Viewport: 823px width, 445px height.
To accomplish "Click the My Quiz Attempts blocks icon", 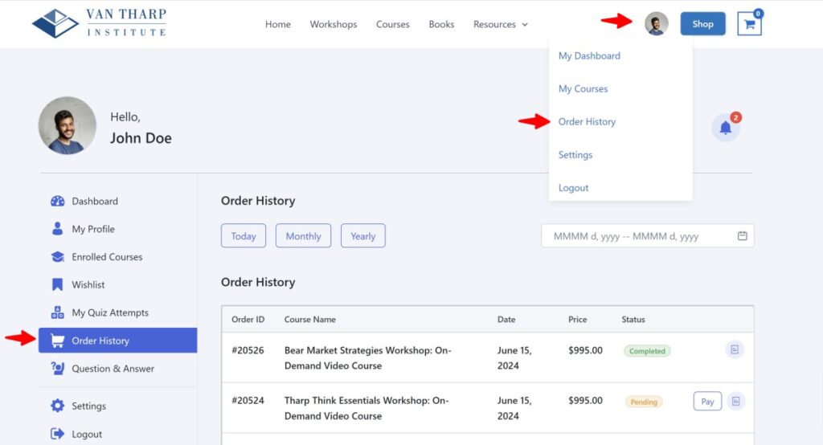I will (x=57, y=312).
